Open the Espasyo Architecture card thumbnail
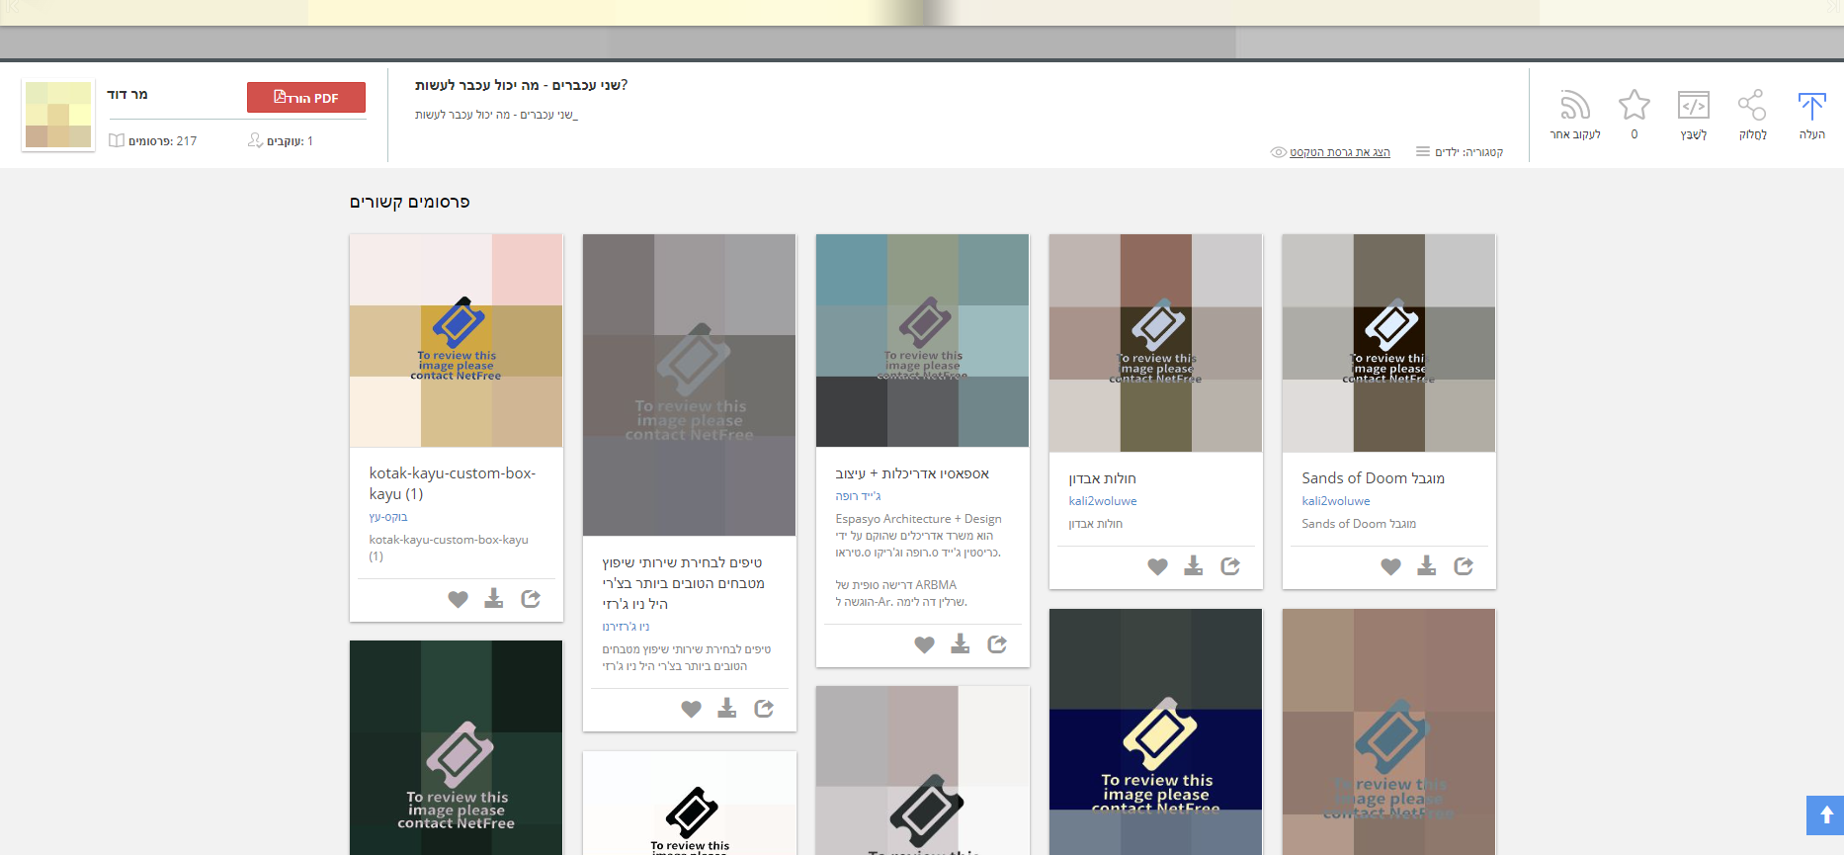 click(923, 341)
